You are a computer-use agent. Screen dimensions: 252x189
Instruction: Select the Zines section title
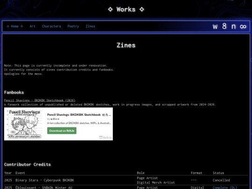126,45
